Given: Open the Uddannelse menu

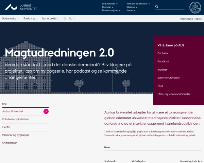Looking at the screenshot, I should coord(11,19).
